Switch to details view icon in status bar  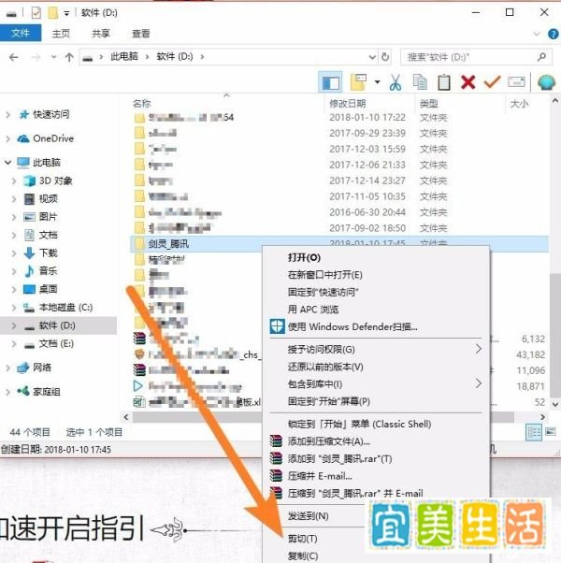pos(534,432)
